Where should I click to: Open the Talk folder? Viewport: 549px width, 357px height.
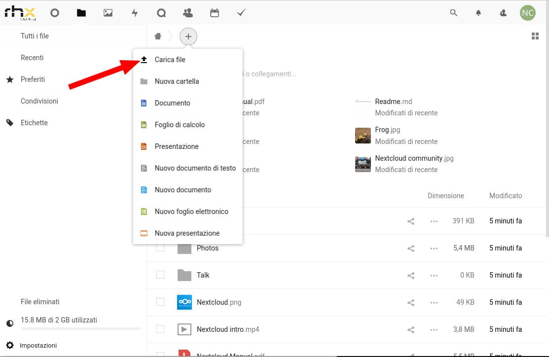[203, 275]
